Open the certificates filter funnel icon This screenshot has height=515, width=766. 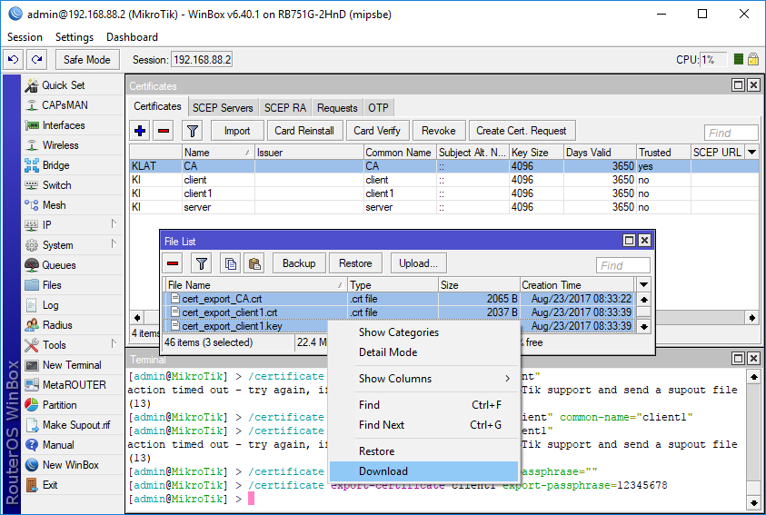(x=192, y=131)
